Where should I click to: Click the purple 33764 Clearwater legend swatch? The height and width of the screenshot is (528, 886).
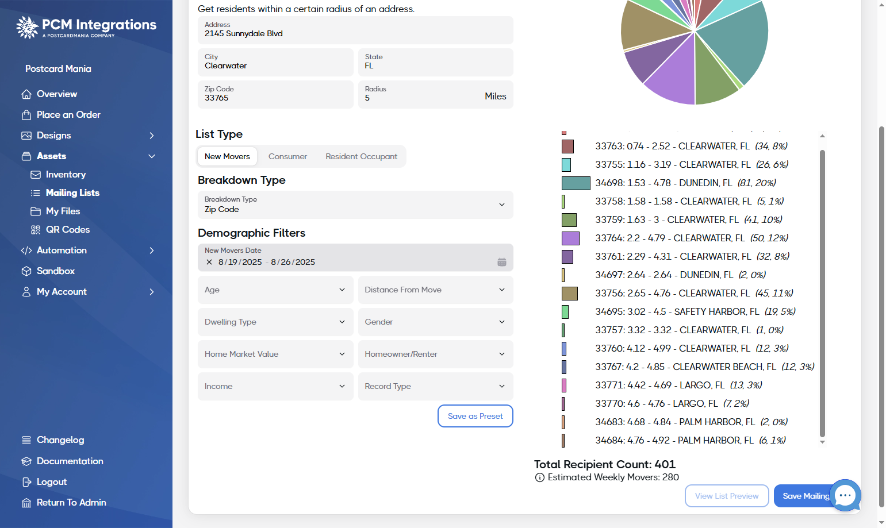pos(570,238)
